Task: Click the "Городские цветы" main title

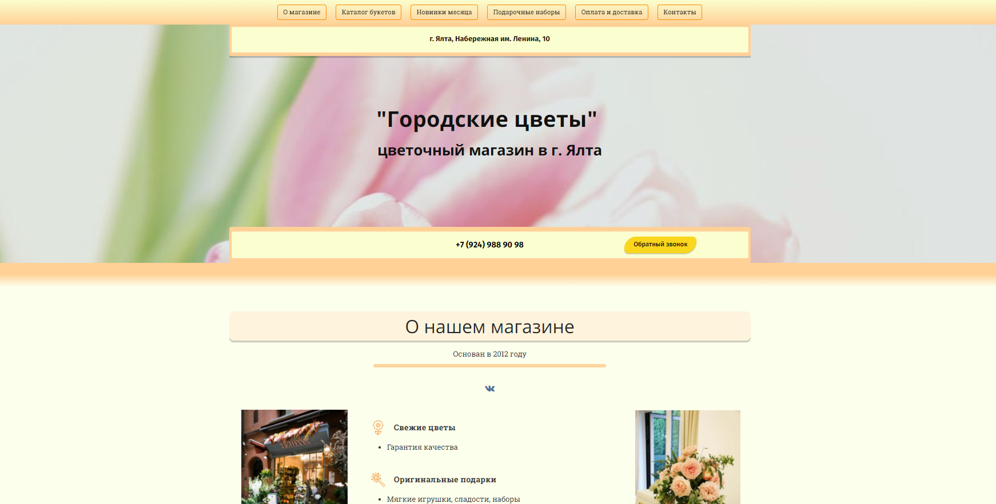Action: pyautogui.click(x=487, y=119)
